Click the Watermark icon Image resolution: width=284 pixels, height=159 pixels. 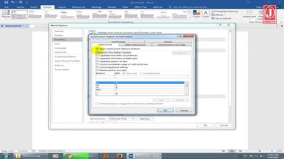pyautogui.click(x=249, y=14)
